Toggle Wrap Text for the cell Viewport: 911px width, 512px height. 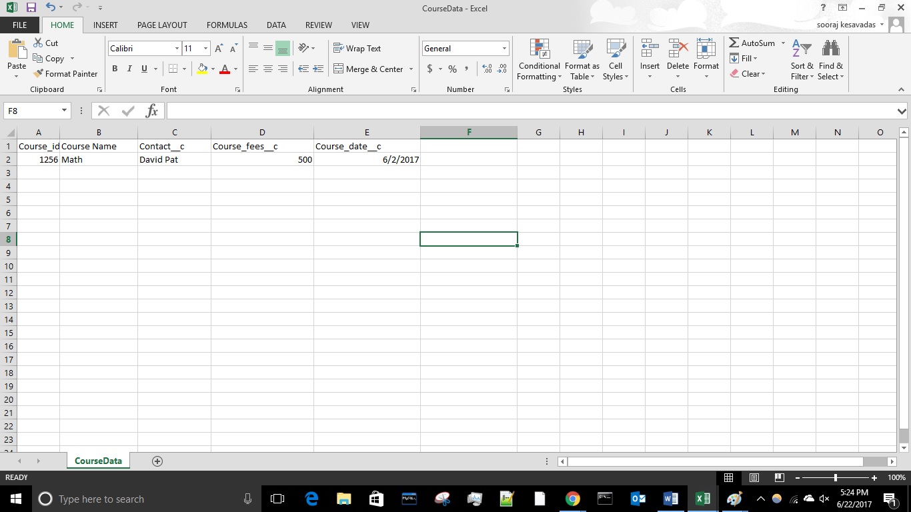pos(357,49)
